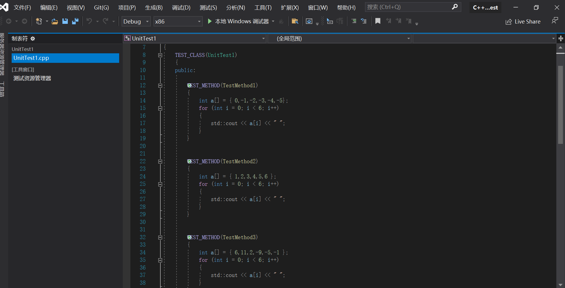The width and height of the screenshot is (565, 288).
Task: Click the Live Share button
Action: pyautogui.click(x=523, y=21)
